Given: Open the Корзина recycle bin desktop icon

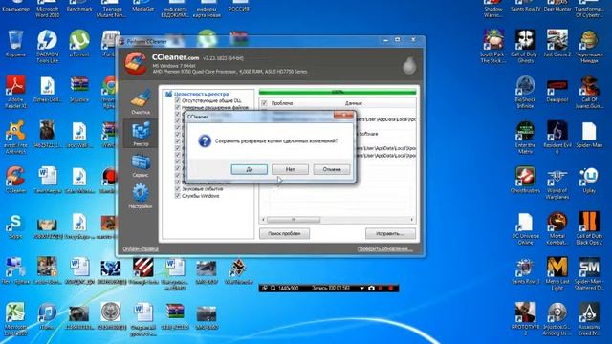Looking at the screenshot, I should point(15,43).
